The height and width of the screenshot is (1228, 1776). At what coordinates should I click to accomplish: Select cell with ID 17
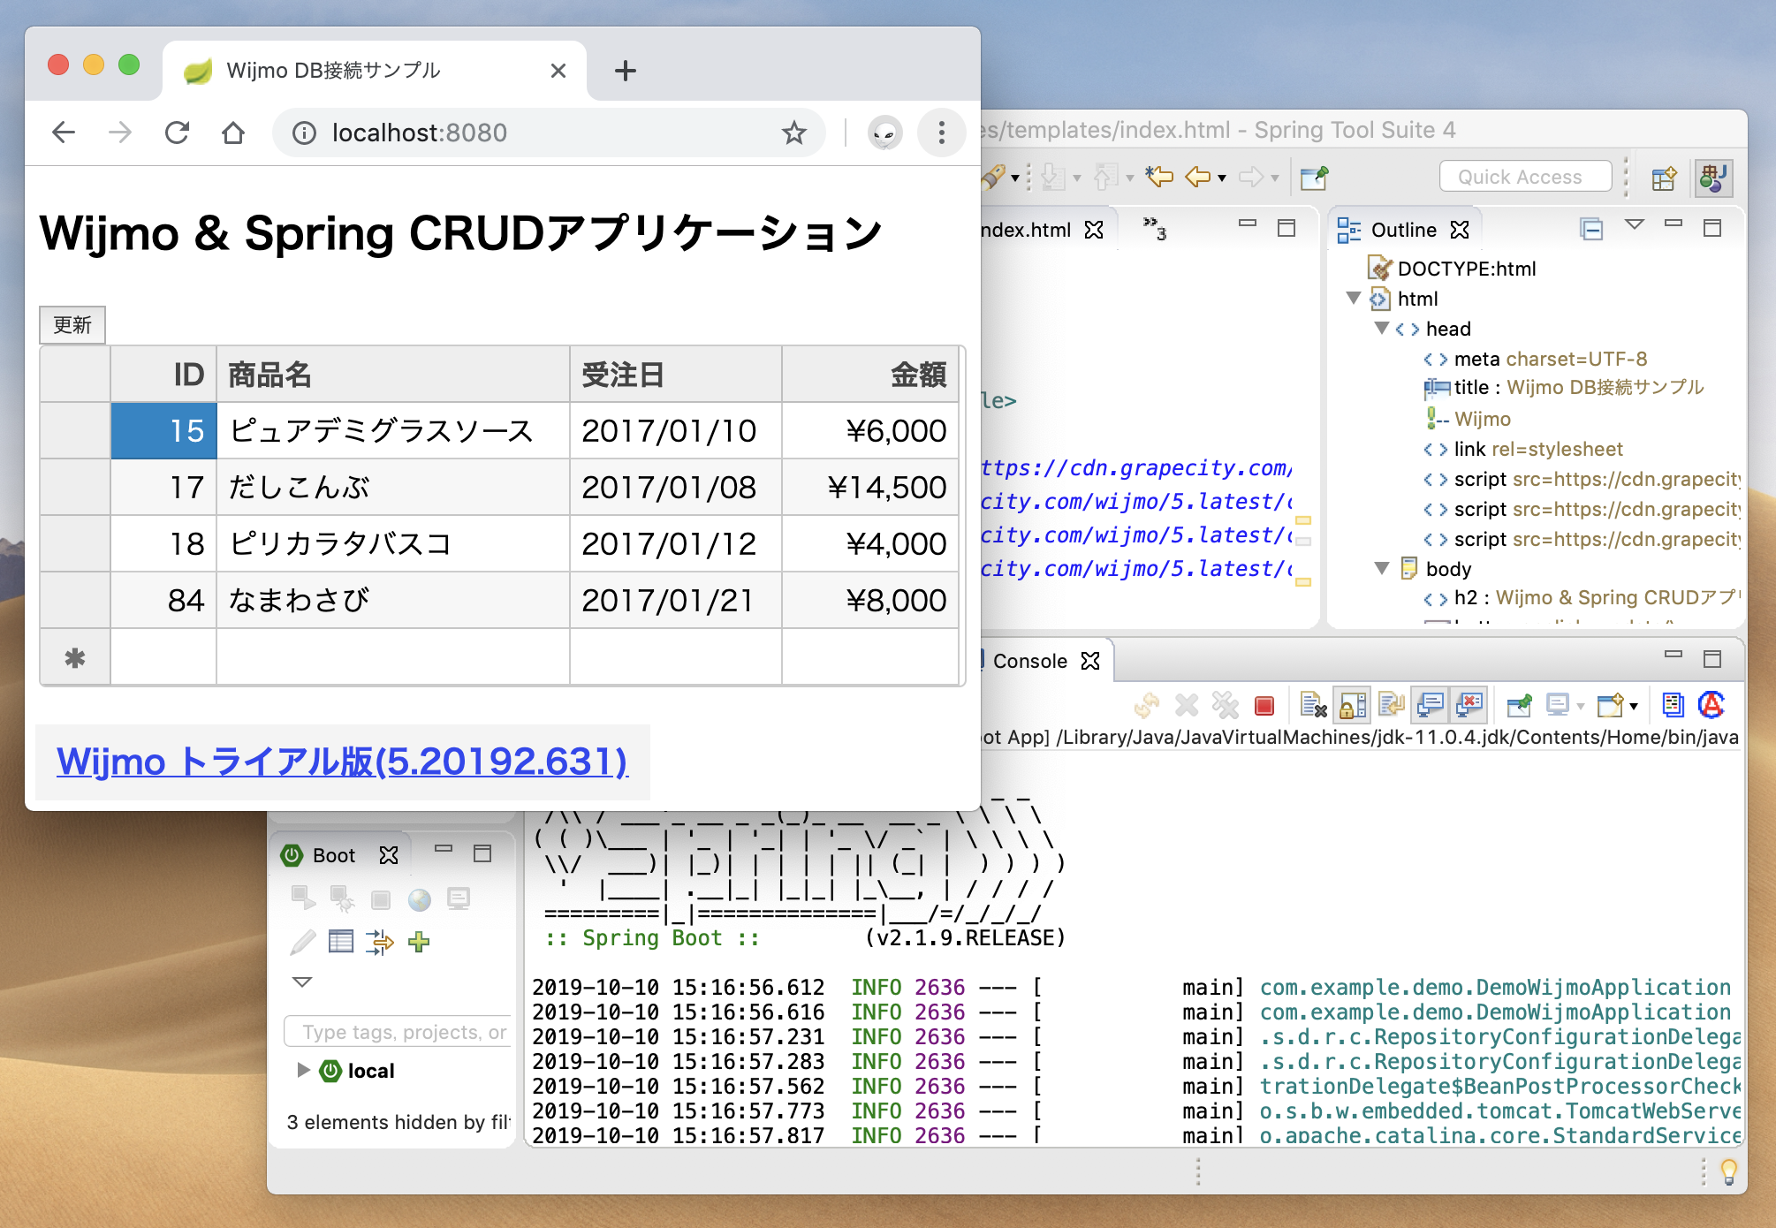pos(163,488)
